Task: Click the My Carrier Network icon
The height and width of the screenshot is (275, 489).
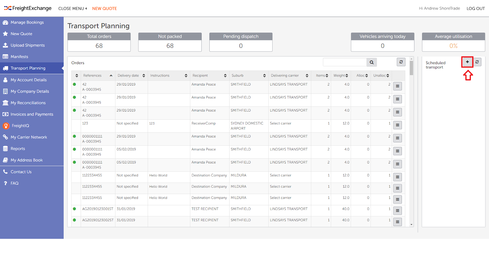Action: click(x=5, y=137)
